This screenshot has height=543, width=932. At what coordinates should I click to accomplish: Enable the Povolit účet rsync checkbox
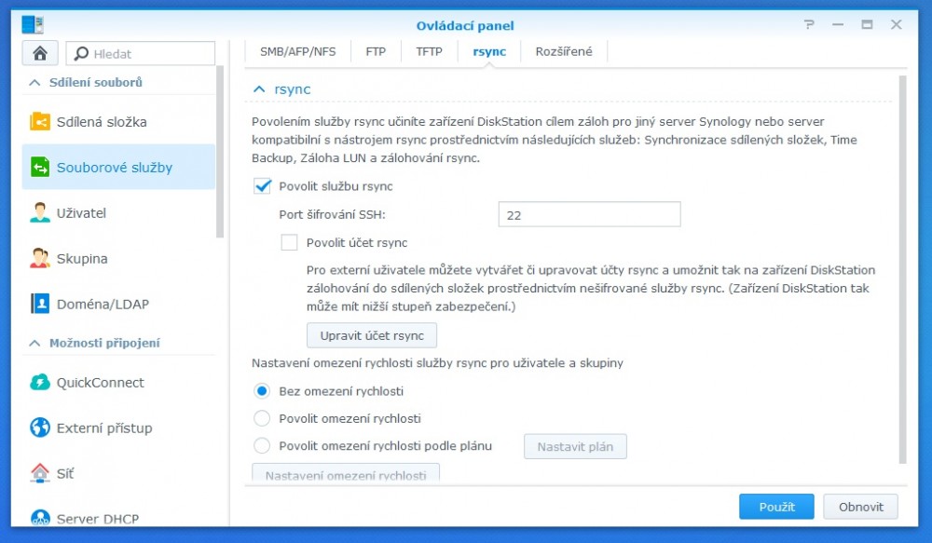(289, 243)
